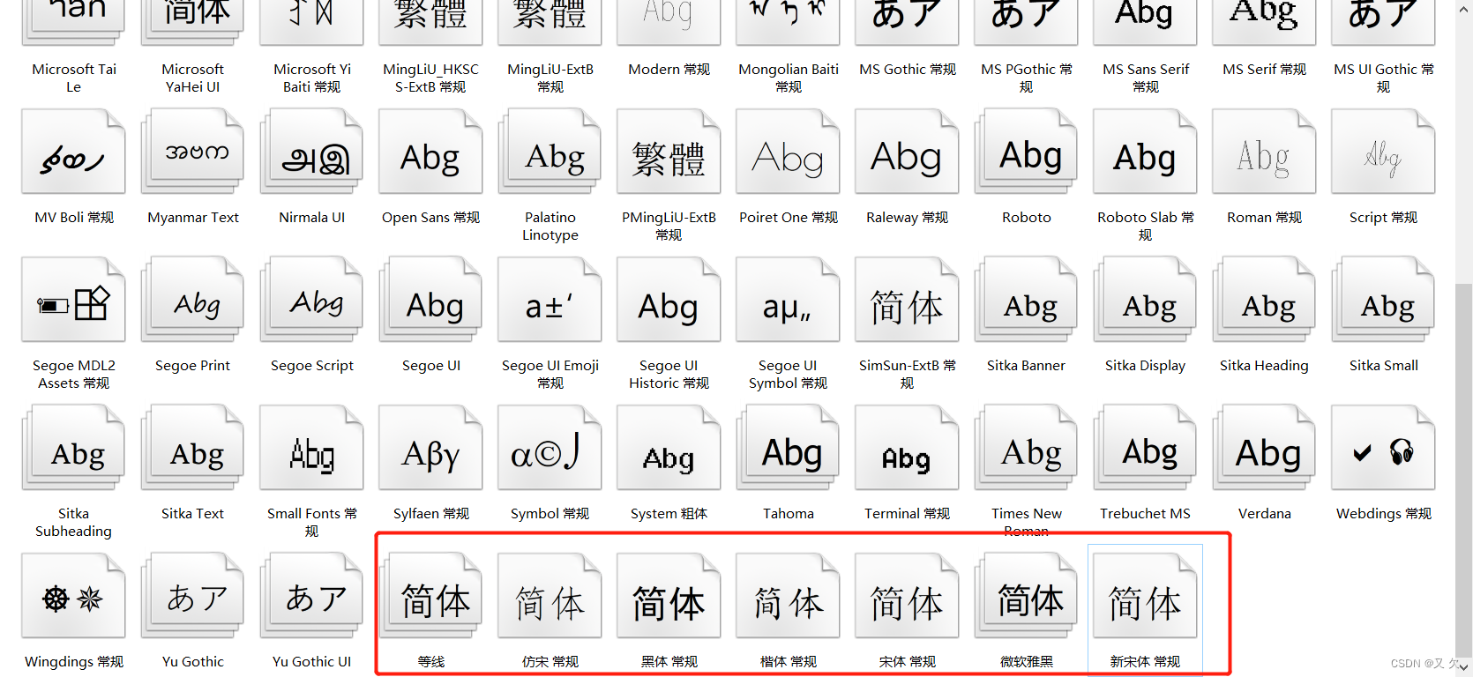Select the Small Fonts font icon

311,447
